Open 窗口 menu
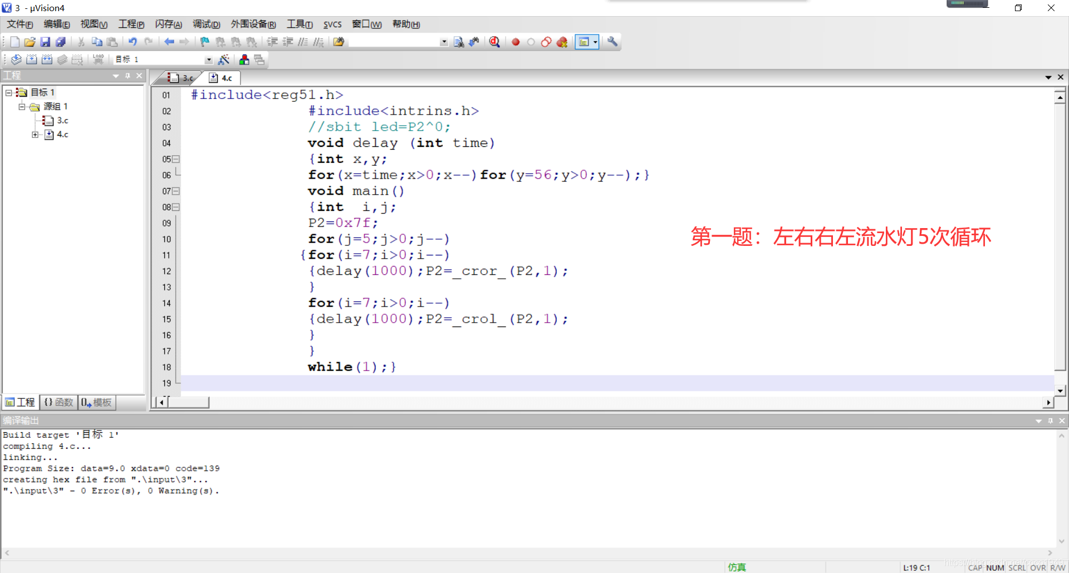Screen dimensions: 1069x573 pos(366,24)
